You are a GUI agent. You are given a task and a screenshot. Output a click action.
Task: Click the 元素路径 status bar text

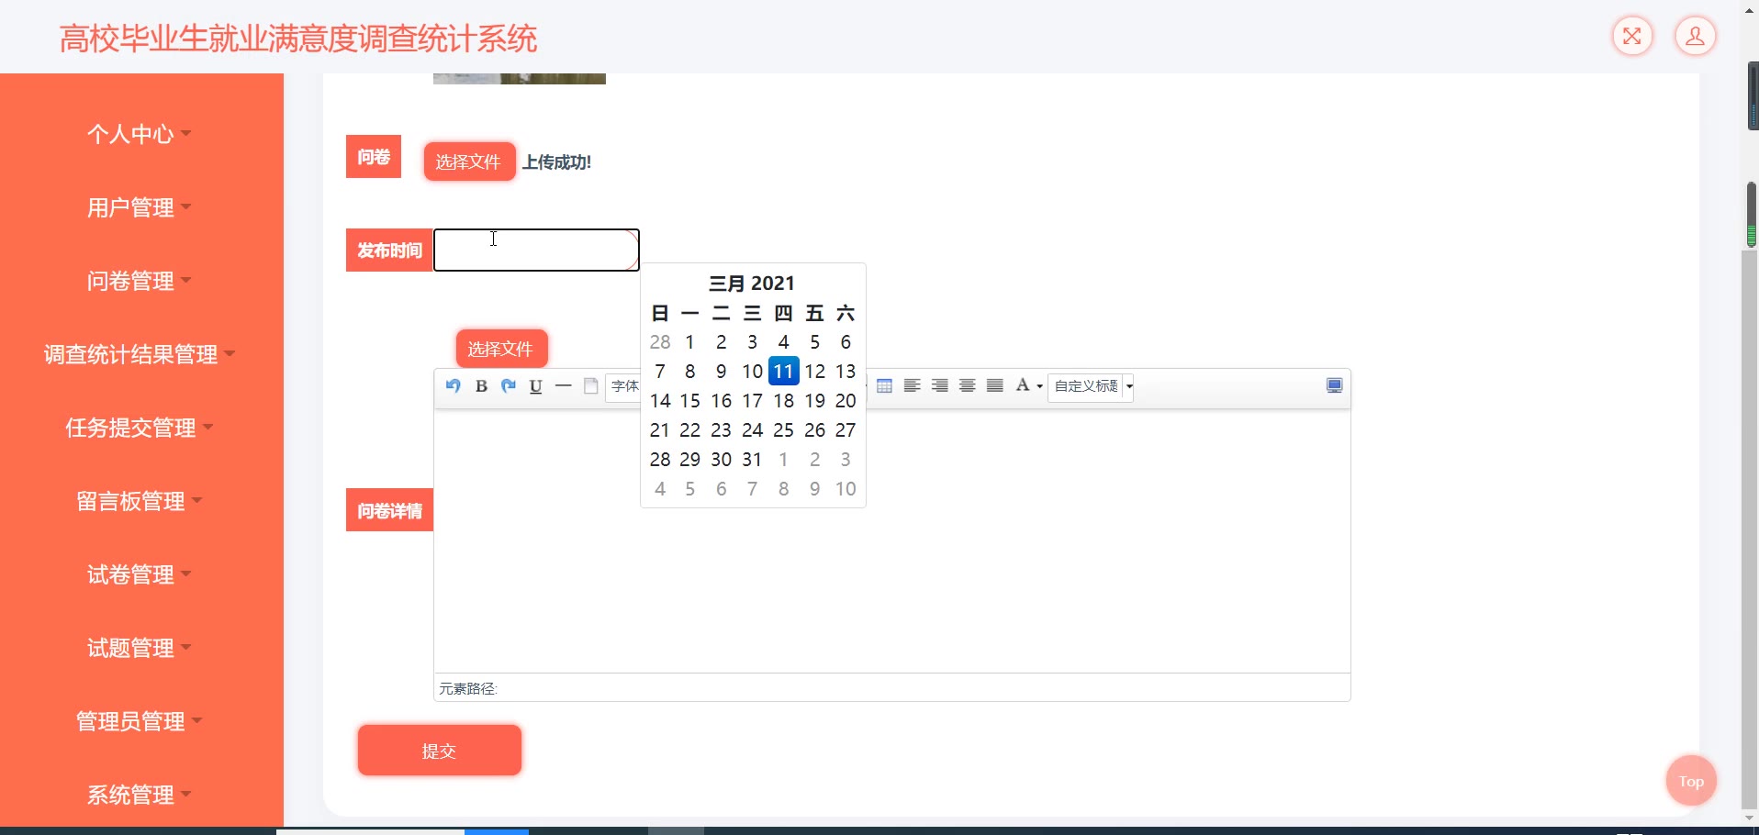tap(468, 689)
